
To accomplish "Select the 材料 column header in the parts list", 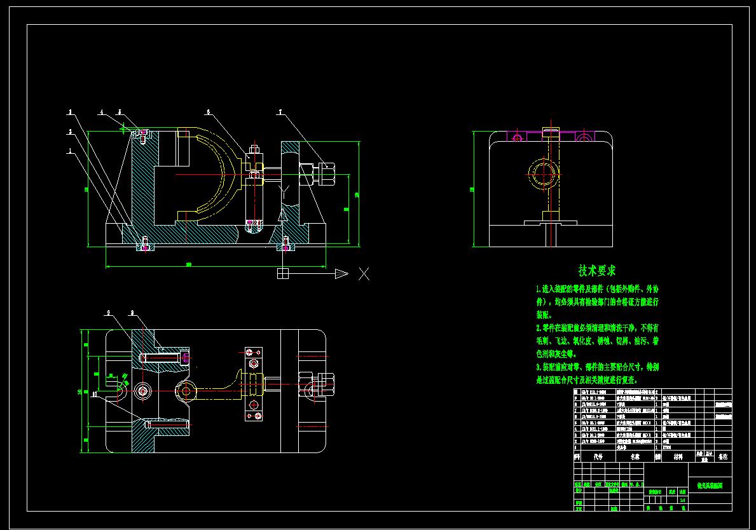I will tap(678, 457).
